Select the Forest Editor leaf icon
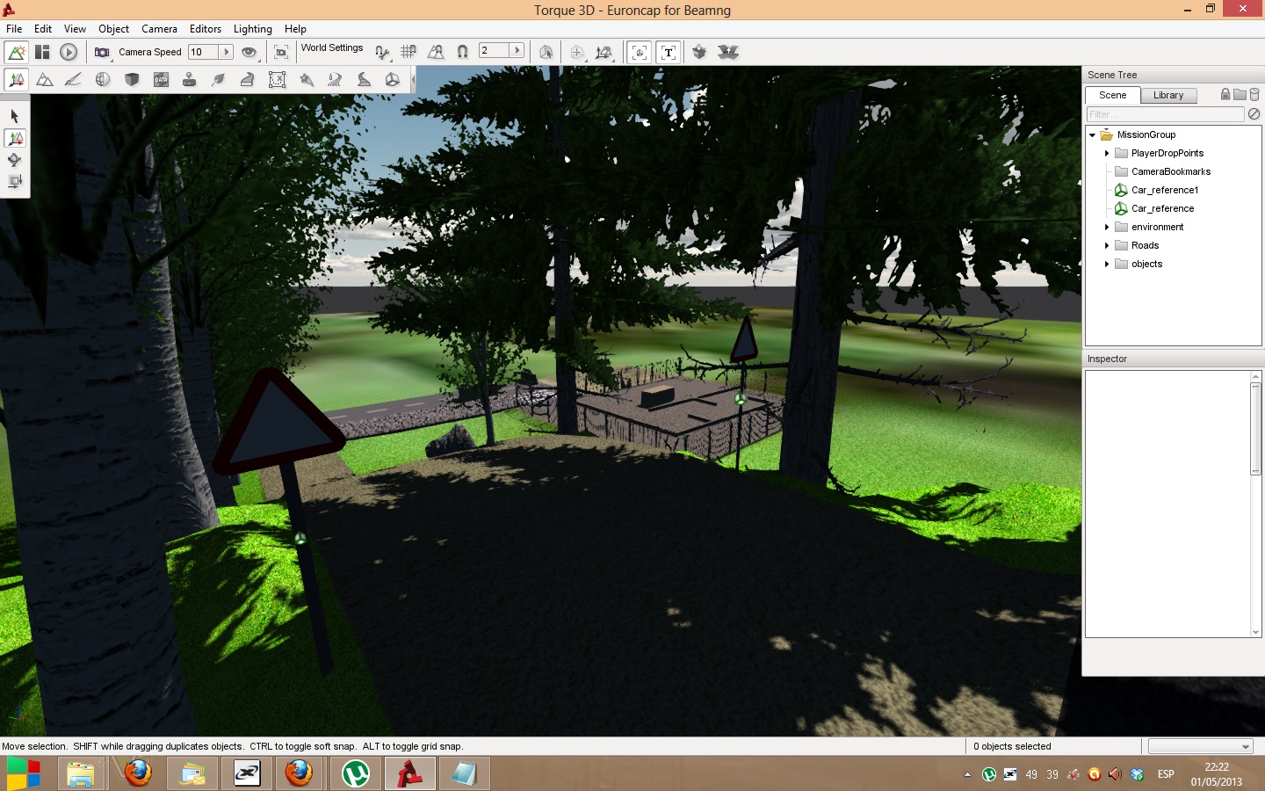Viewport: 1265px width, 791px height. pos(218,80)
